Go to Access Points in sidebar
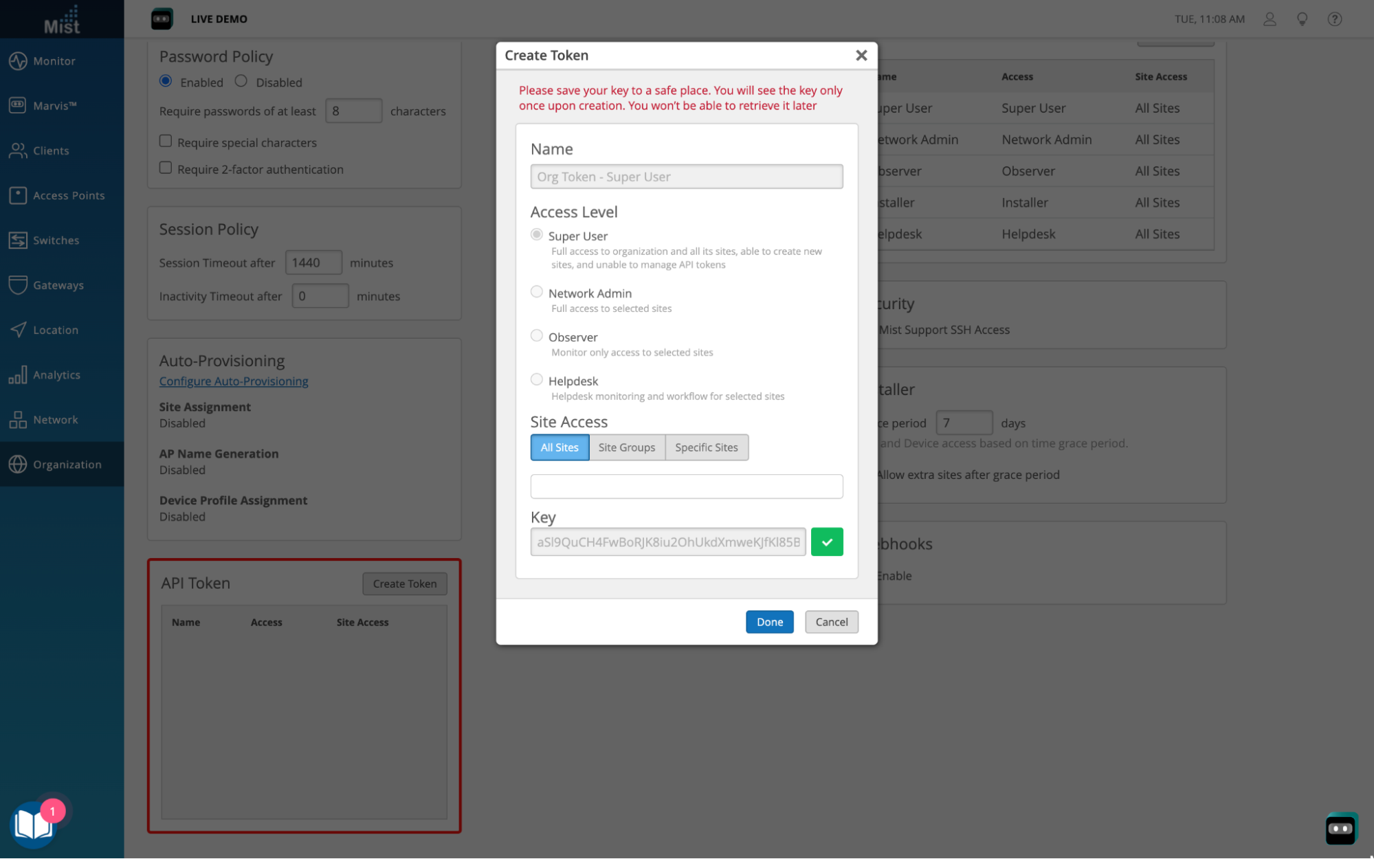1374x859 pixels. (62, 195)
